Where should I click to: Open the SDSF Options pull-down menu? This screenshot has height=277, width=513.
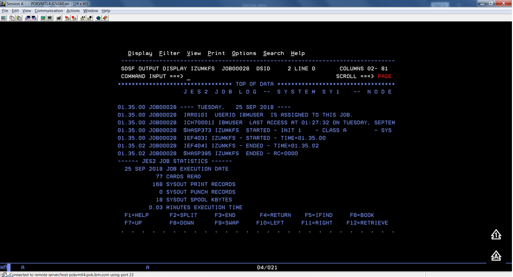(244, 54)
